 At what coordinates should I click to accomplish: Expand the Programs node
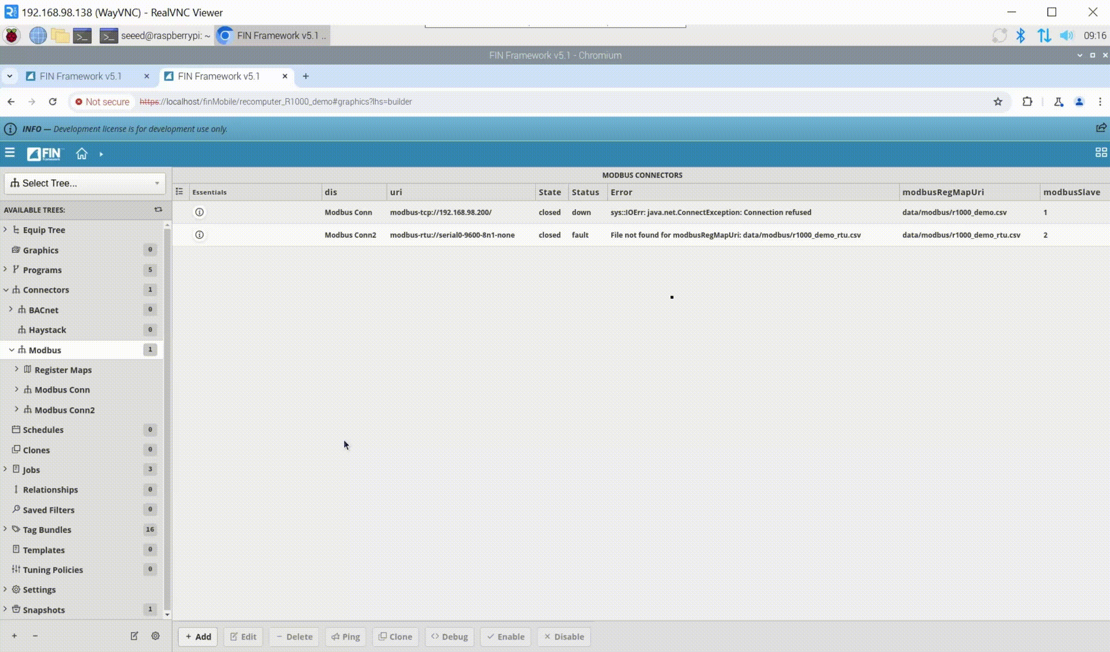(5, 269)
